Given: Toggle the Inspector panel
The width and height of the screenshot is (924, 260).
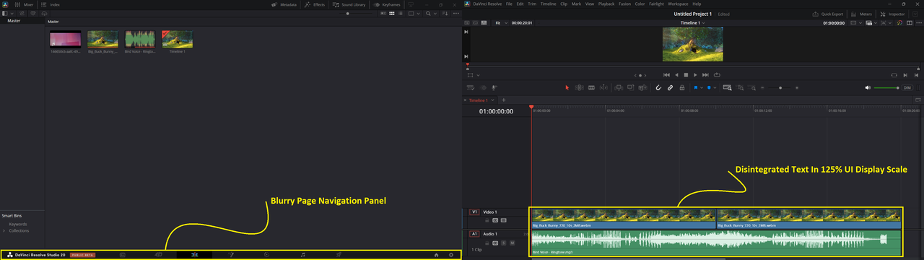Looking at the screenshot, I should (x=892, y=14).
